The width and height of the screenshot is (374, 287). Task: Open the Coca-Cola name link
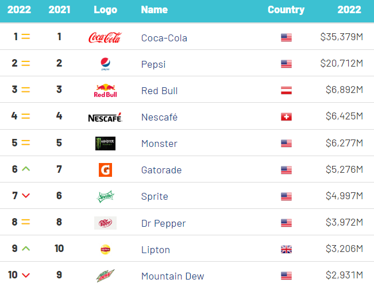[x=164, y=38]
